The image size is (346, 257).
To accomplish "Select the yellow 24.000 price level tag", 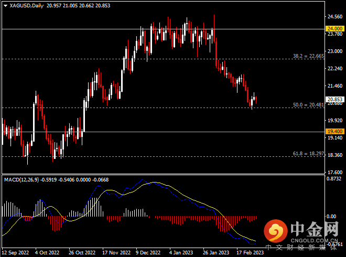I will click(334, 28).
